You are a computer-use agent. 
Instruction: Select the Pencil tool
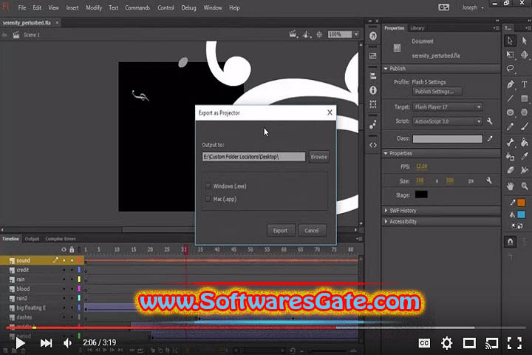click(510, 126)
